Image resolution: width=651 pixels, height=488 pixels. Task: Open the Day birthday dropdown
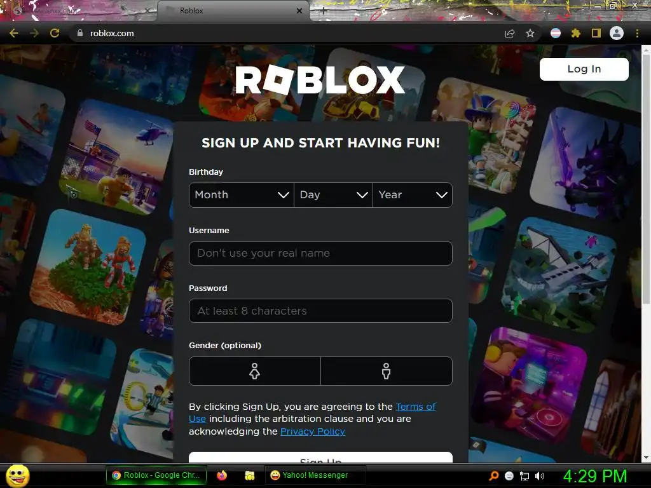(333, 195)
